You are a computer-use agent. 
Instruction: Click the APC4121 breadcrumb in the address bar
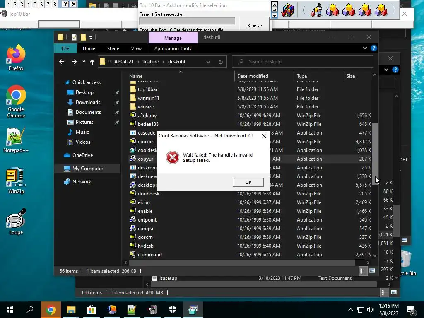pyautogui.click(x=124, y=62)
